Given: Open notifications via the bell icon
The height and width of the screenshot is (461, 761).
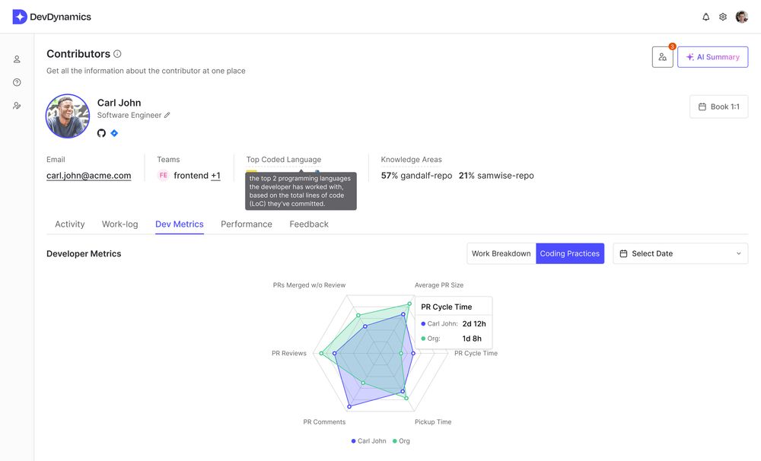Looking at the screenshot, I should [705, 16].
